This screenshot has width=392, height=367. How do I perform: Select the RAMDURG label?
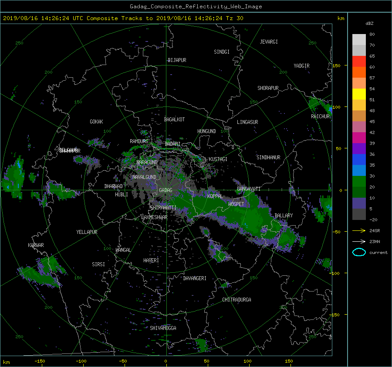click(139, 141)
